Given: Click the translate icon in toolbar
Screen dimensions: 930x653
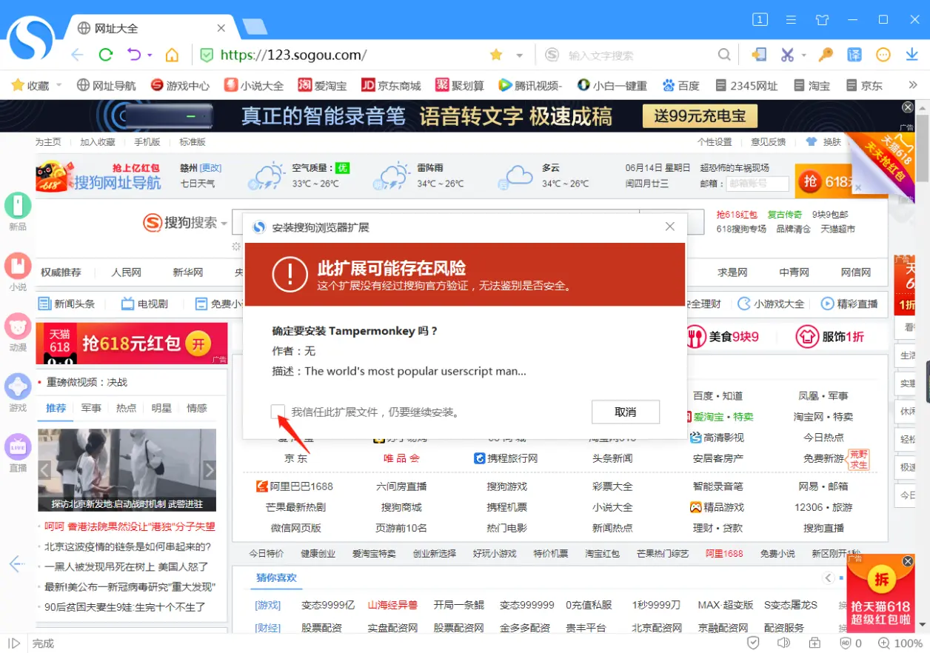Looking at the screenshot, I should [x=854, y=55].
